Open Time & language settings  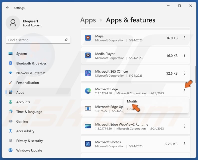coord(38,112)
